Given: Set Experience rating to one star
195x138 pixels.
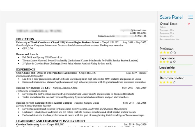Looking at the screenshot, I should tap(161, 62).
